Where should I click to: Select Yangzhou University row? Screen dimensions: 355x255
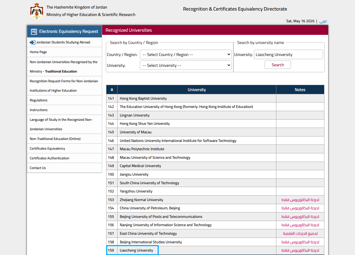215,191
